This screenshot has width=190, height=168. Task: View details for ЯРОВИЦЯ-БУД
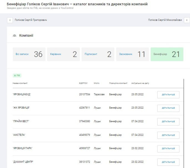click(168, 95)
